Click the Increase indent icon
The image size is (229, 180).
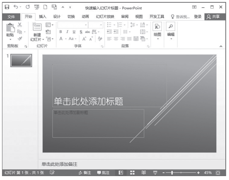[x=116, y=32]
